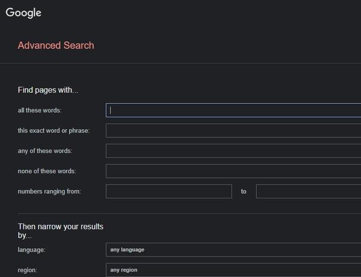The width and height of the screenshot is (361, 277).
Task: Click the "to" text between number fields
Action: point(244,192)
